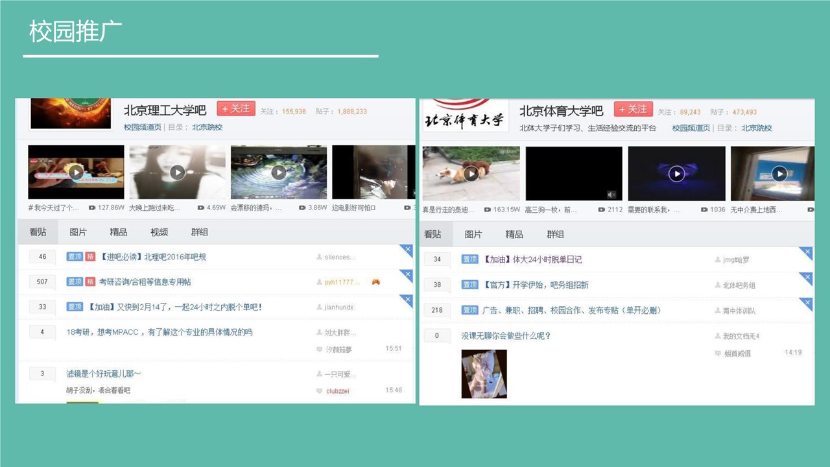Close corner icon on 北理吧2016年吧规 row

tap(408, 249)
